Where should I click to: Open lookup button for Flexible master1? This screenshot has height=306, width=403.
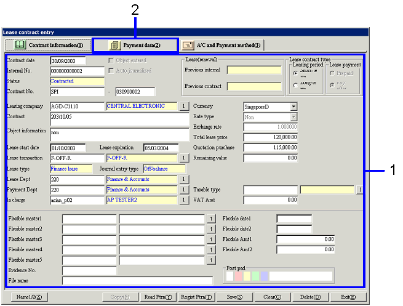click(x=211, y=219)
